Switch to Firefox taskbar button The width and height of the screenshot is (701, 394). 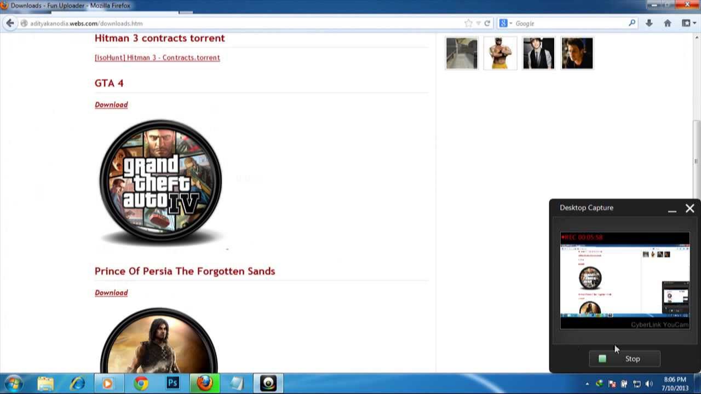[x=205, y=383]
